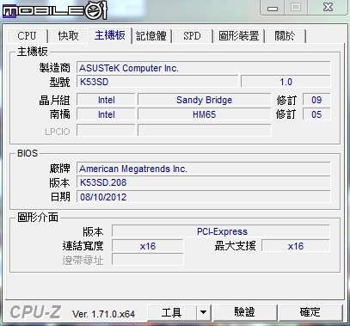Select the 主機板 (Mainboard) tab

(x=110, y=35)
